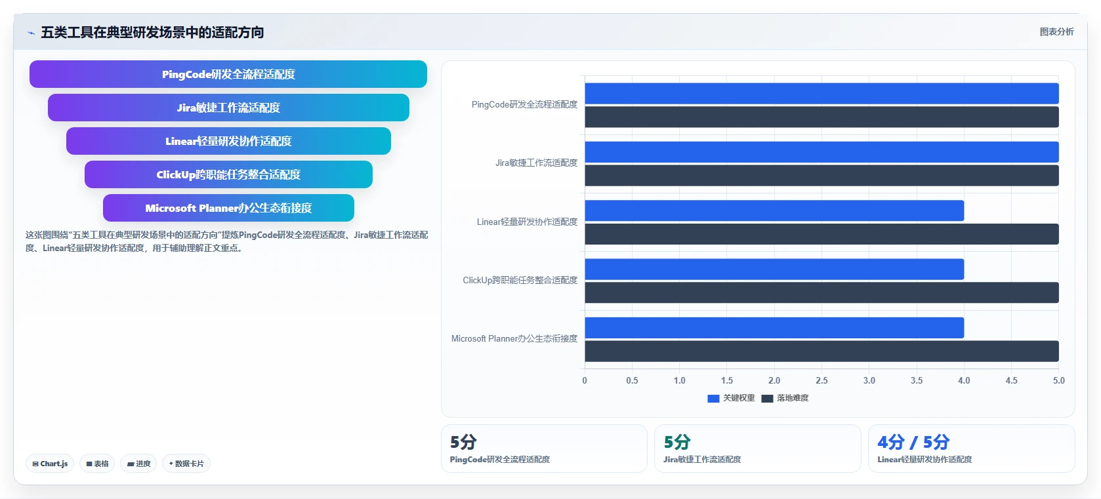The width and height of the screenshot is (1101, 499).
Task: Click the x-axis tick label 2.5
Action: [821, 380]
